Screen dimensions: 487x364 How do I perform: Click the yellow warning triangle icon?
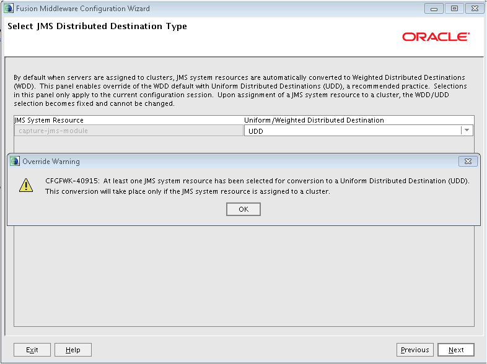(x=26, y=185)
